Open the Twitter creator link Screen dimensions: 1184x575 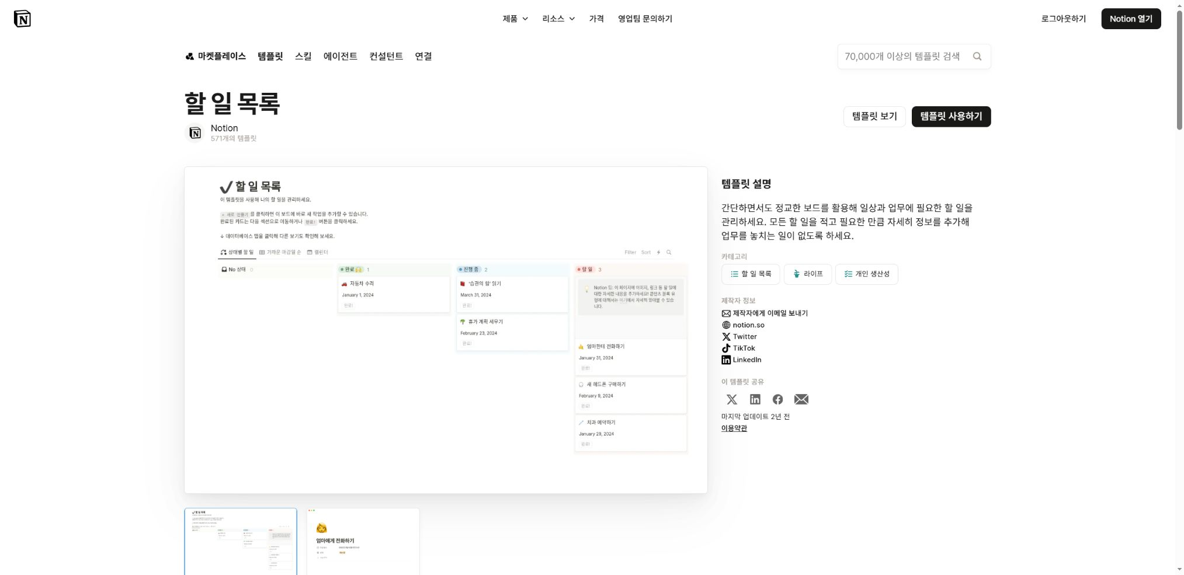[745, 337]
